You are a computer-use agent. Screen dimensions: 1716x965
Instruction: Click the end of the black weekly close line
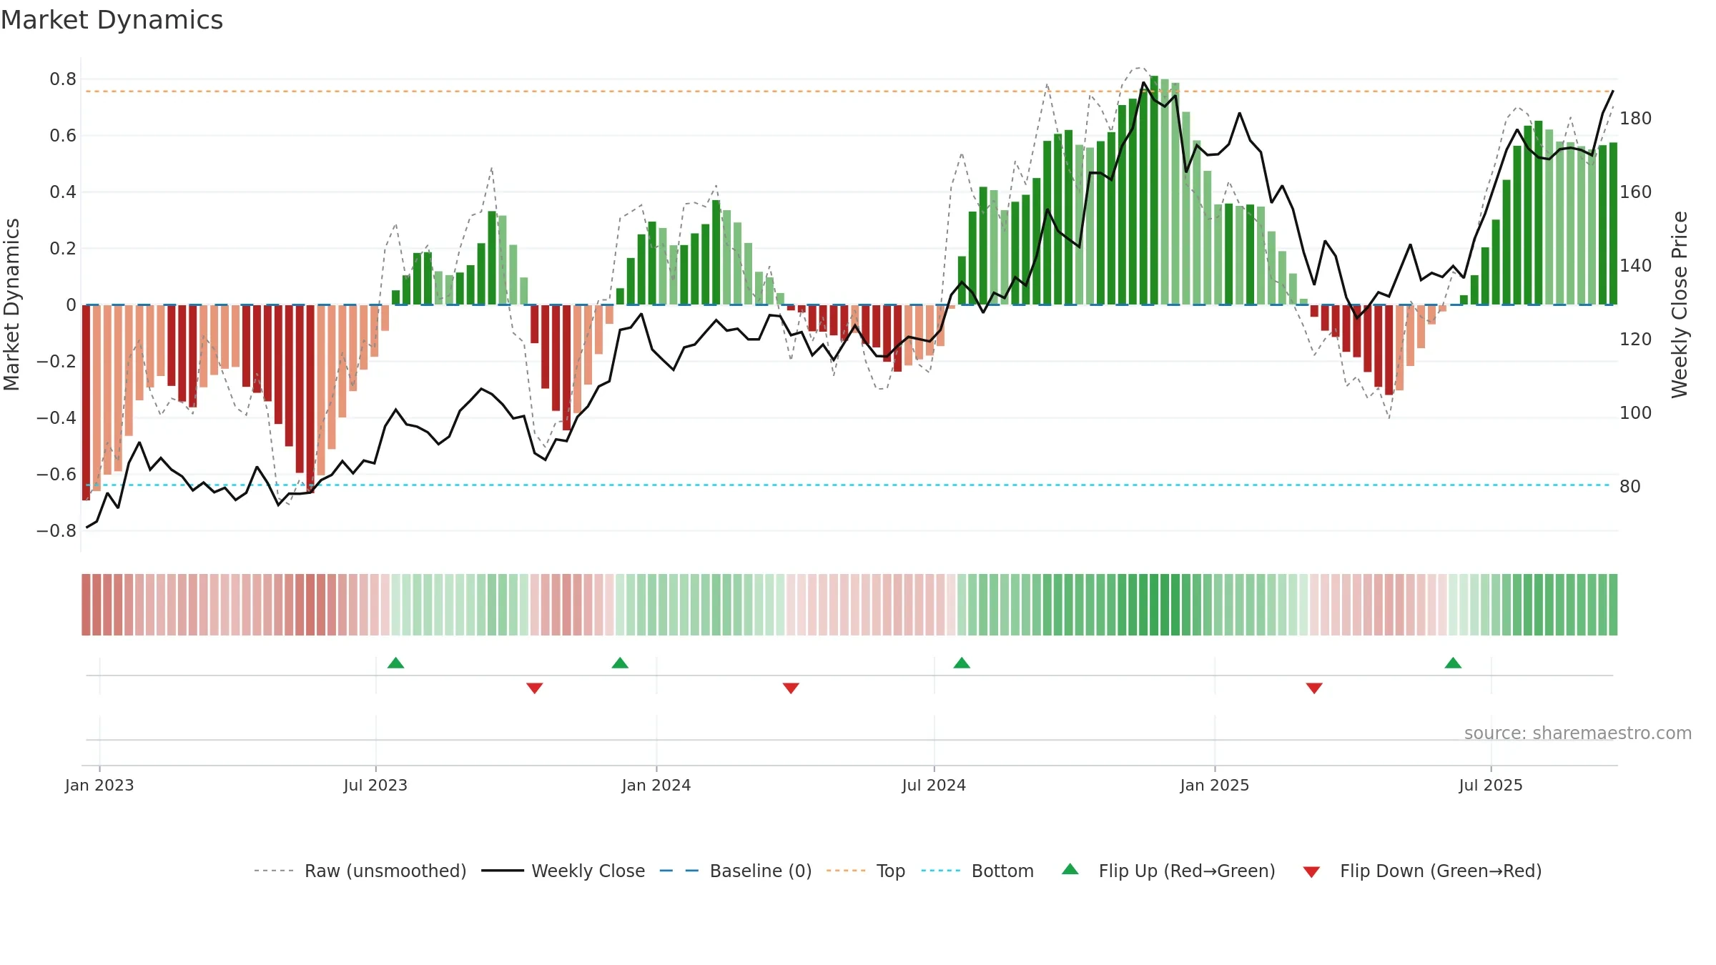pos(1613,91)
